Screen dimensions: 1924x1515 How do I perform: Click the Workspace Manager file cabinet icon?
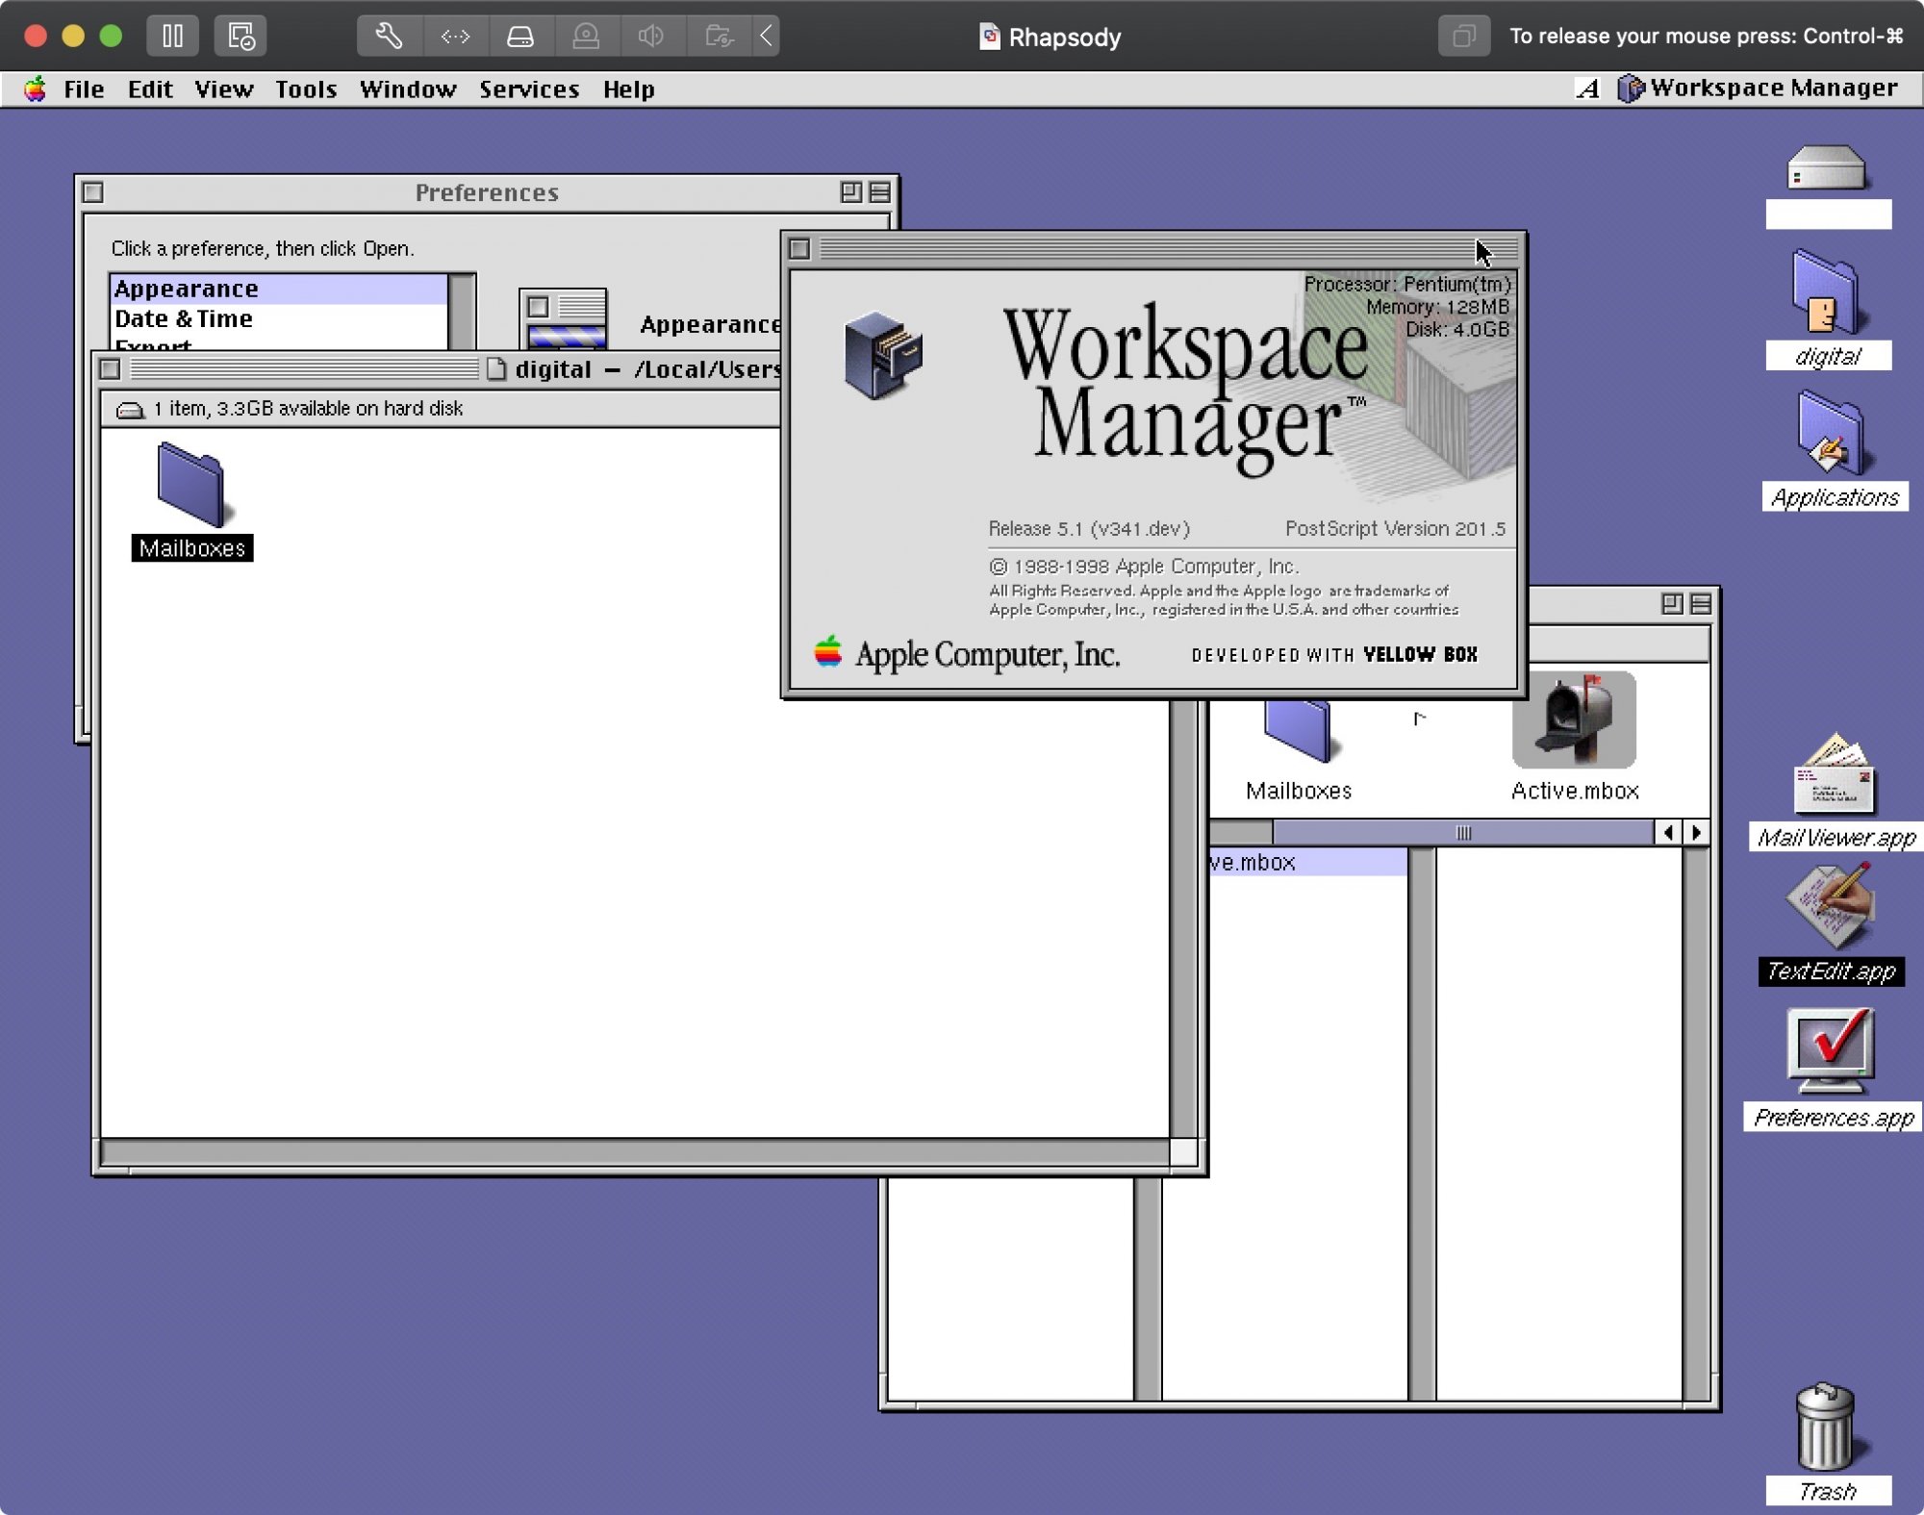883,355
